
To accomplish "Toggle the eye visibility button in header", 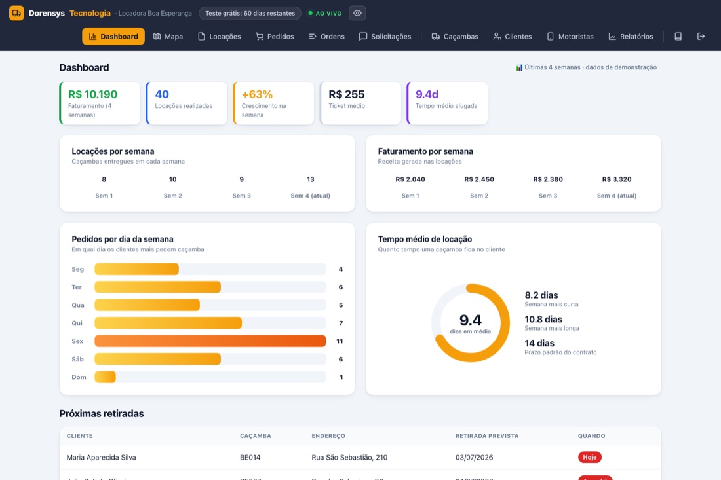I will pyautogui.click(x=357, y=13).
